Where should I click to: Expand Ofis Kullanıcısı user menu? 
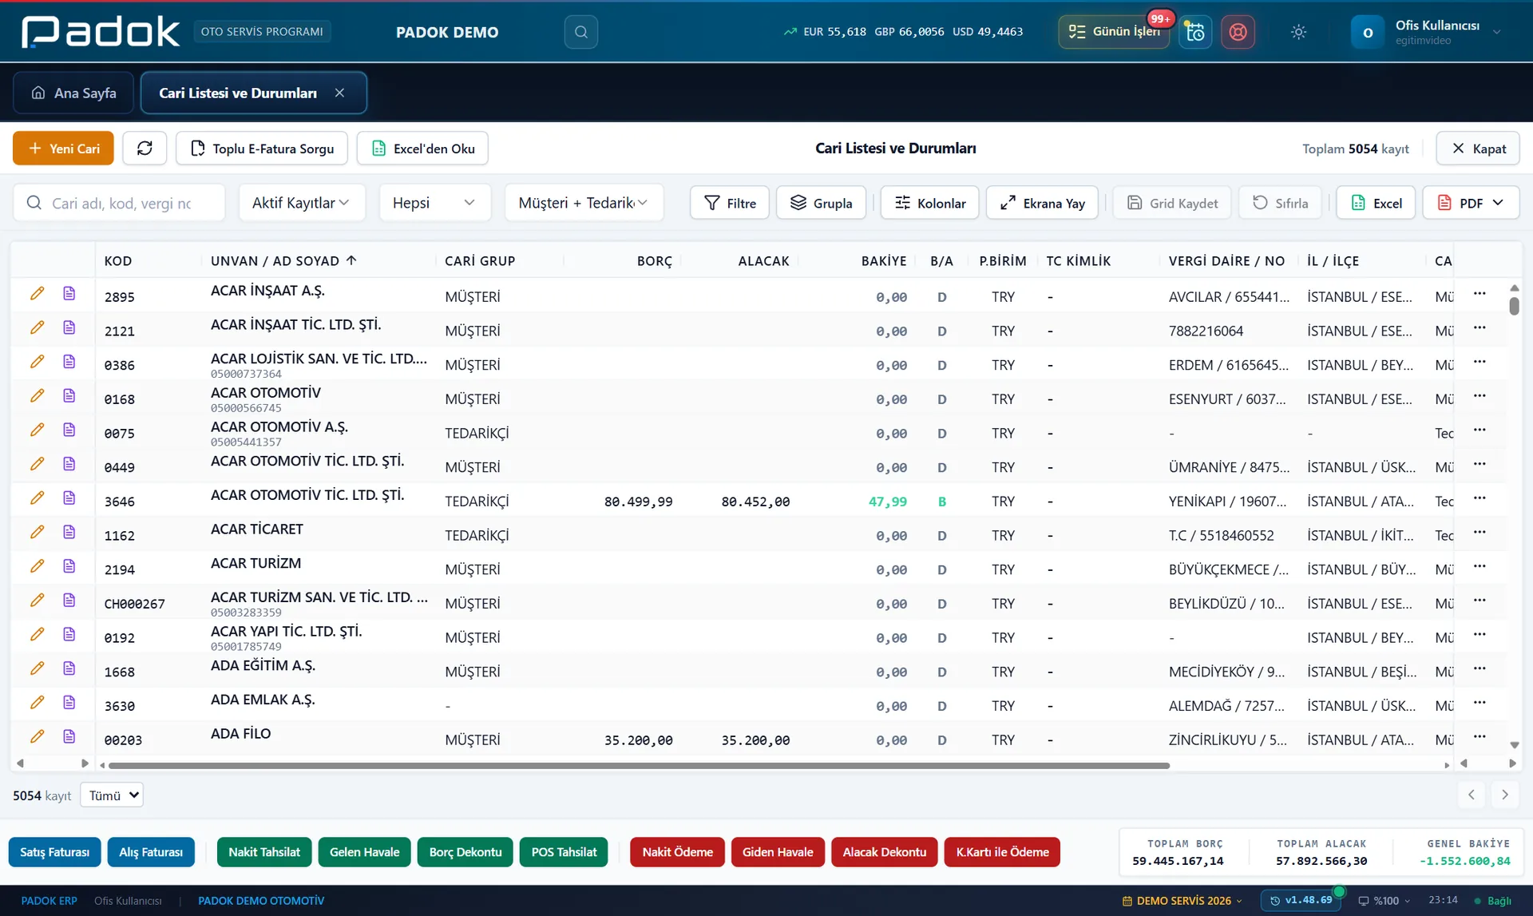[x=1428, y=32]
